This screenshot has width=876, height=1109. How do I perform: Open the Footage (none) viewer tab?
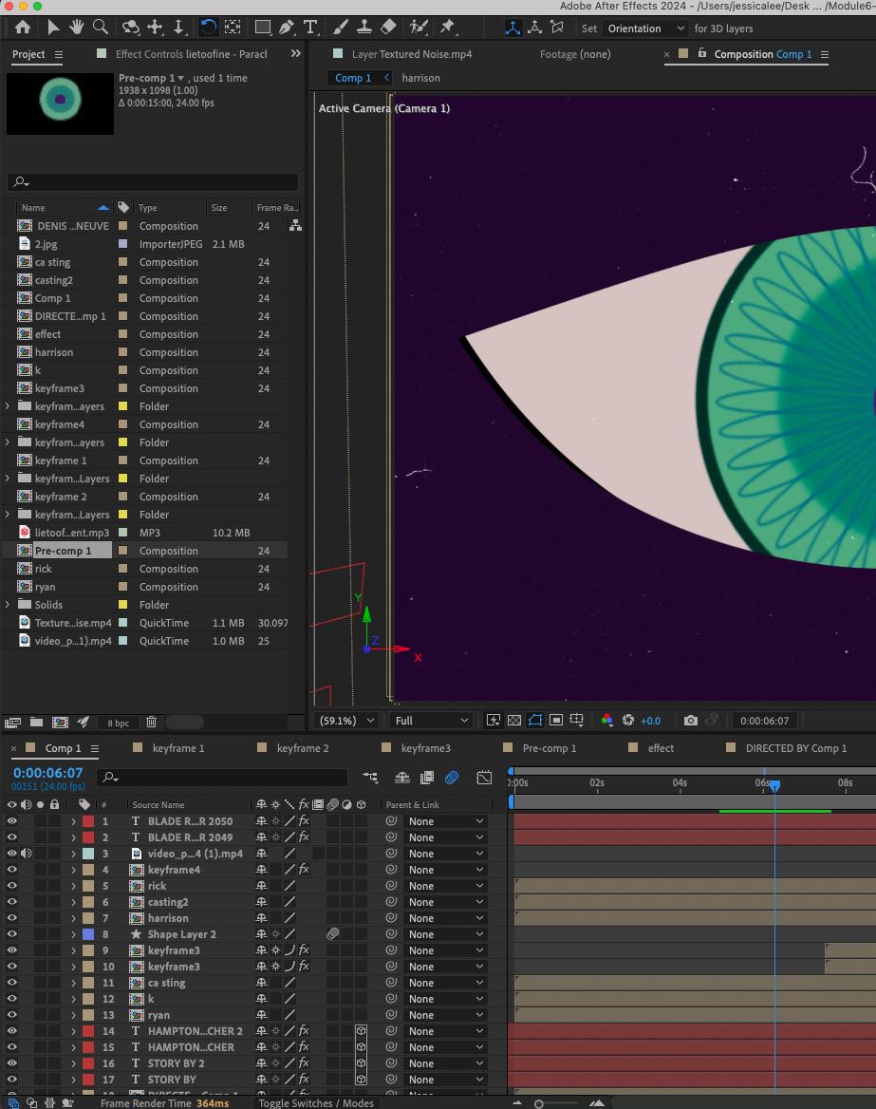575,54
